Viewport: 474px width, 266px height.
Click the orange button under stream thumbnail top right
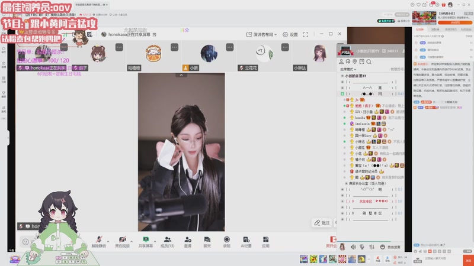[x=455, y=22]
